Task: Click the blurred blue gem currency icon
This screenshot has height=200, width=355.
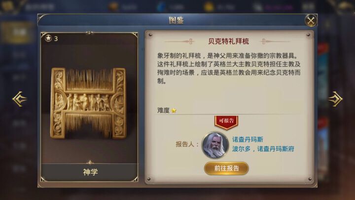Action: pos(161,6)
